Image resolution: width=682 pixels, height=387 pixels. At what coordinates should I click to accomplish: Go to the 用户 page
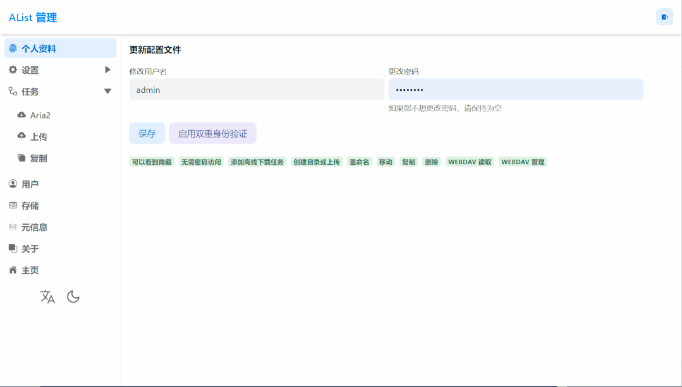[x=60, y=184]
